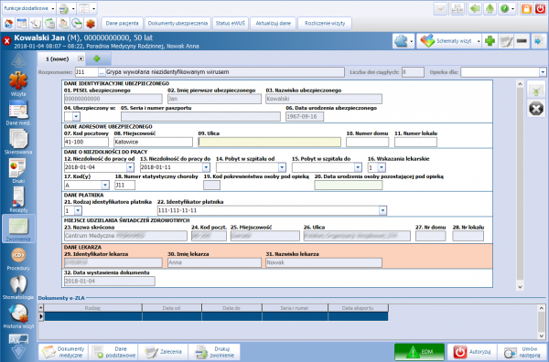Click the orange padlock lock icon
Image resolution: width=549 pixels, height=362 pixels.
(526, 8)
